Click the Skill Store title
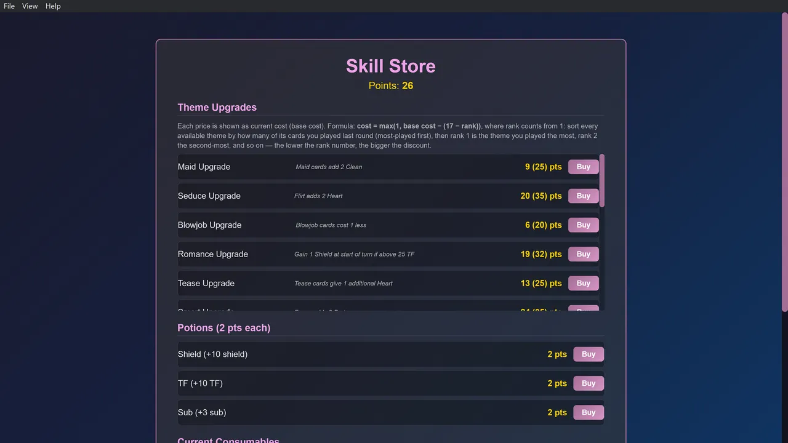Image resolution: width=788 pixels, height=443 pixels. [391, 66]
